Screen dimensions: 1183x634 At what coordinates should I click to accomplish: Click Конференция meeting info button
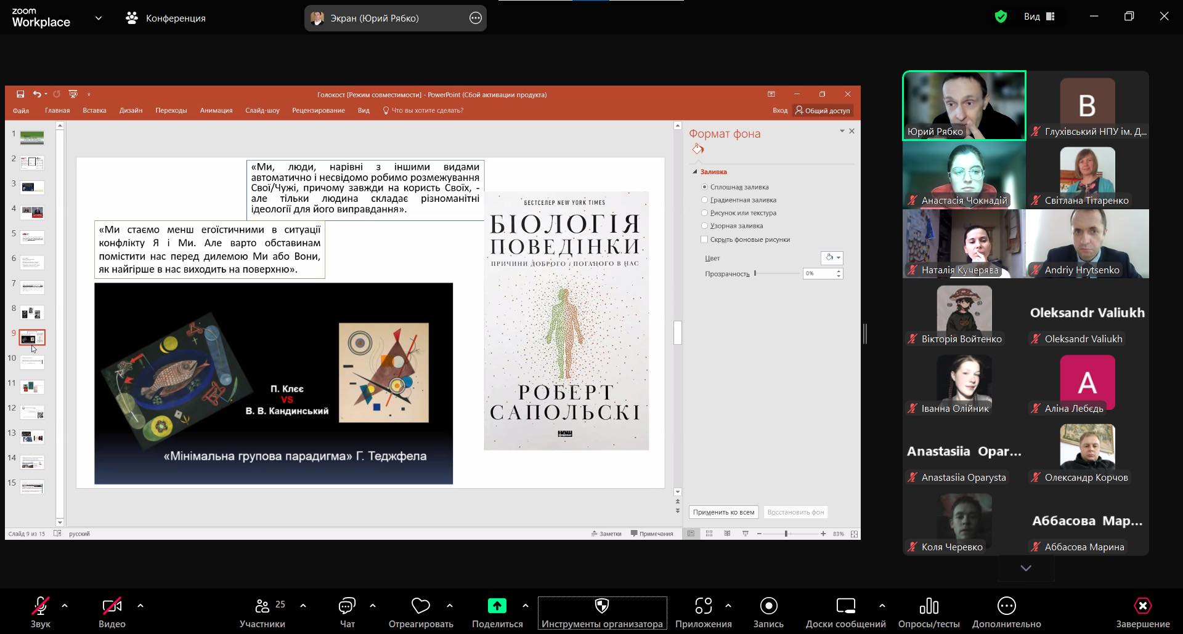(x=166, y=18)
